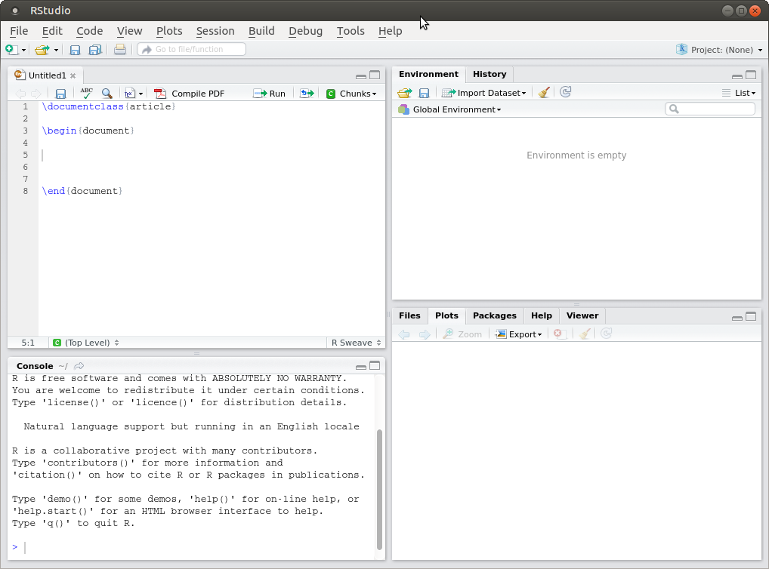This screenshot has height=569, width=769.
Task: Remove current plot red X icon
Action: tap(560, 334)
